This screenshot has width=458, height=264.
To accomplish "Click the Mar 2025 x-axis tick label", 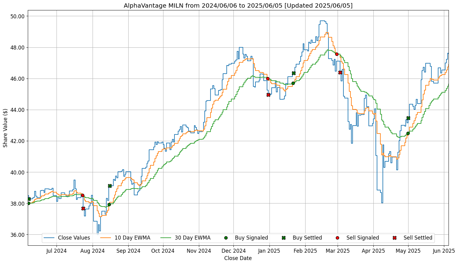I will [338, 251].
